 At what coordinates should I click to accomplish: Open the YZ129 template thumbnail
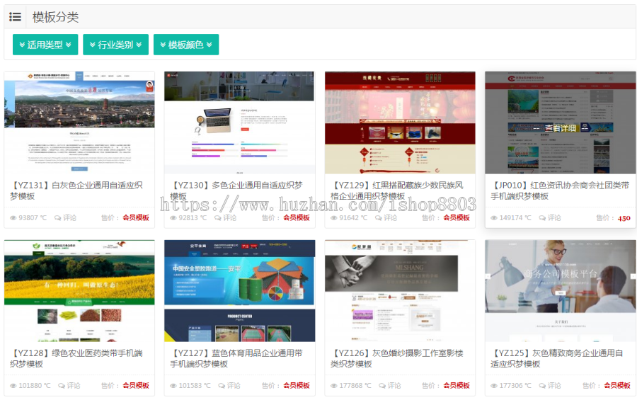400,122
